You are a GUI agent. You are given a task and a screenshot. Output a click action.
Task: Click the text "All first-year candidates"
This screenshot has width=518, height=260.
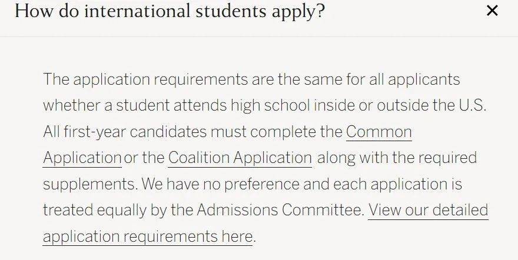point(125,132)
